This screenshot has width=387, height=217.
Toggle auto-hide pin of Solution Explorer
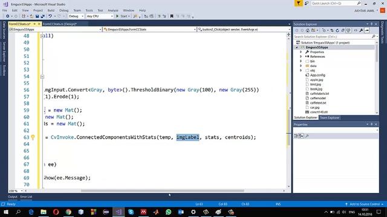click(372, 24)
